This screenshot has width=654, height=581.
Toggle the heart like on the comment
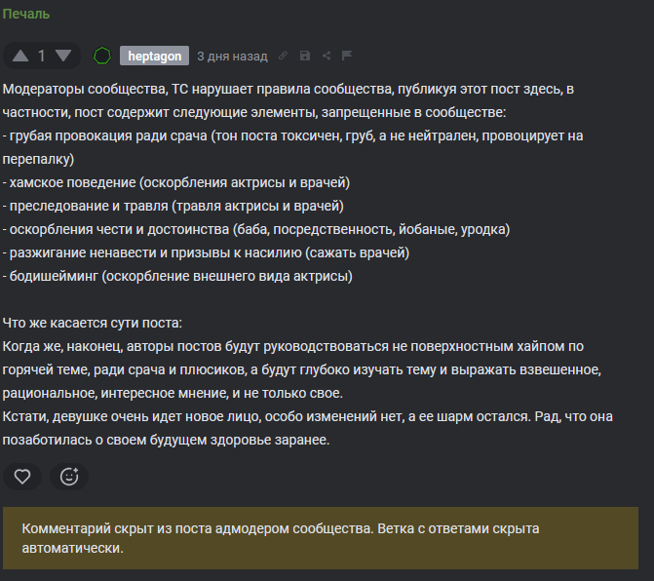coord(21,477)
